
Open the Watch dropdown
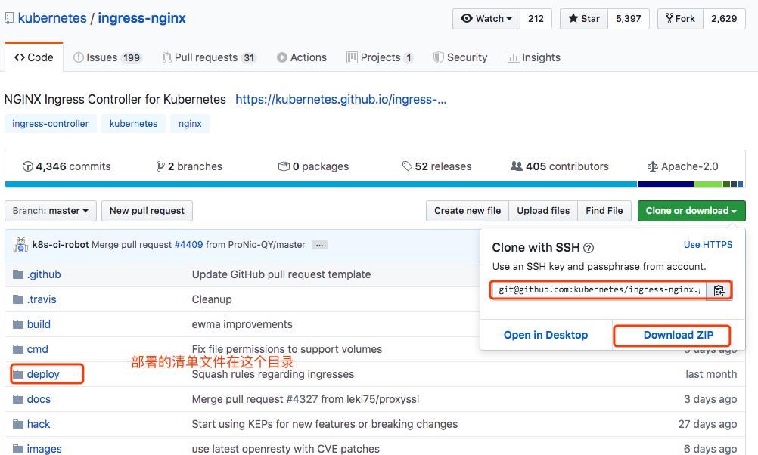[x=486, y=19]
